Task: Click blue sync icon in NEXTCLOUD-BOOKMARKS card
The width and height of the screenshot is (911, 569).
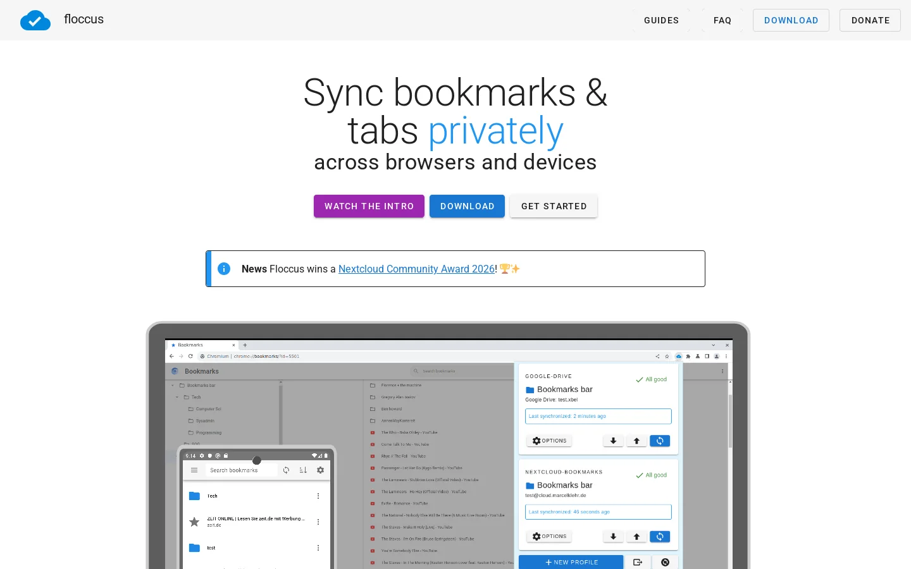Action: tap(660, 536)
